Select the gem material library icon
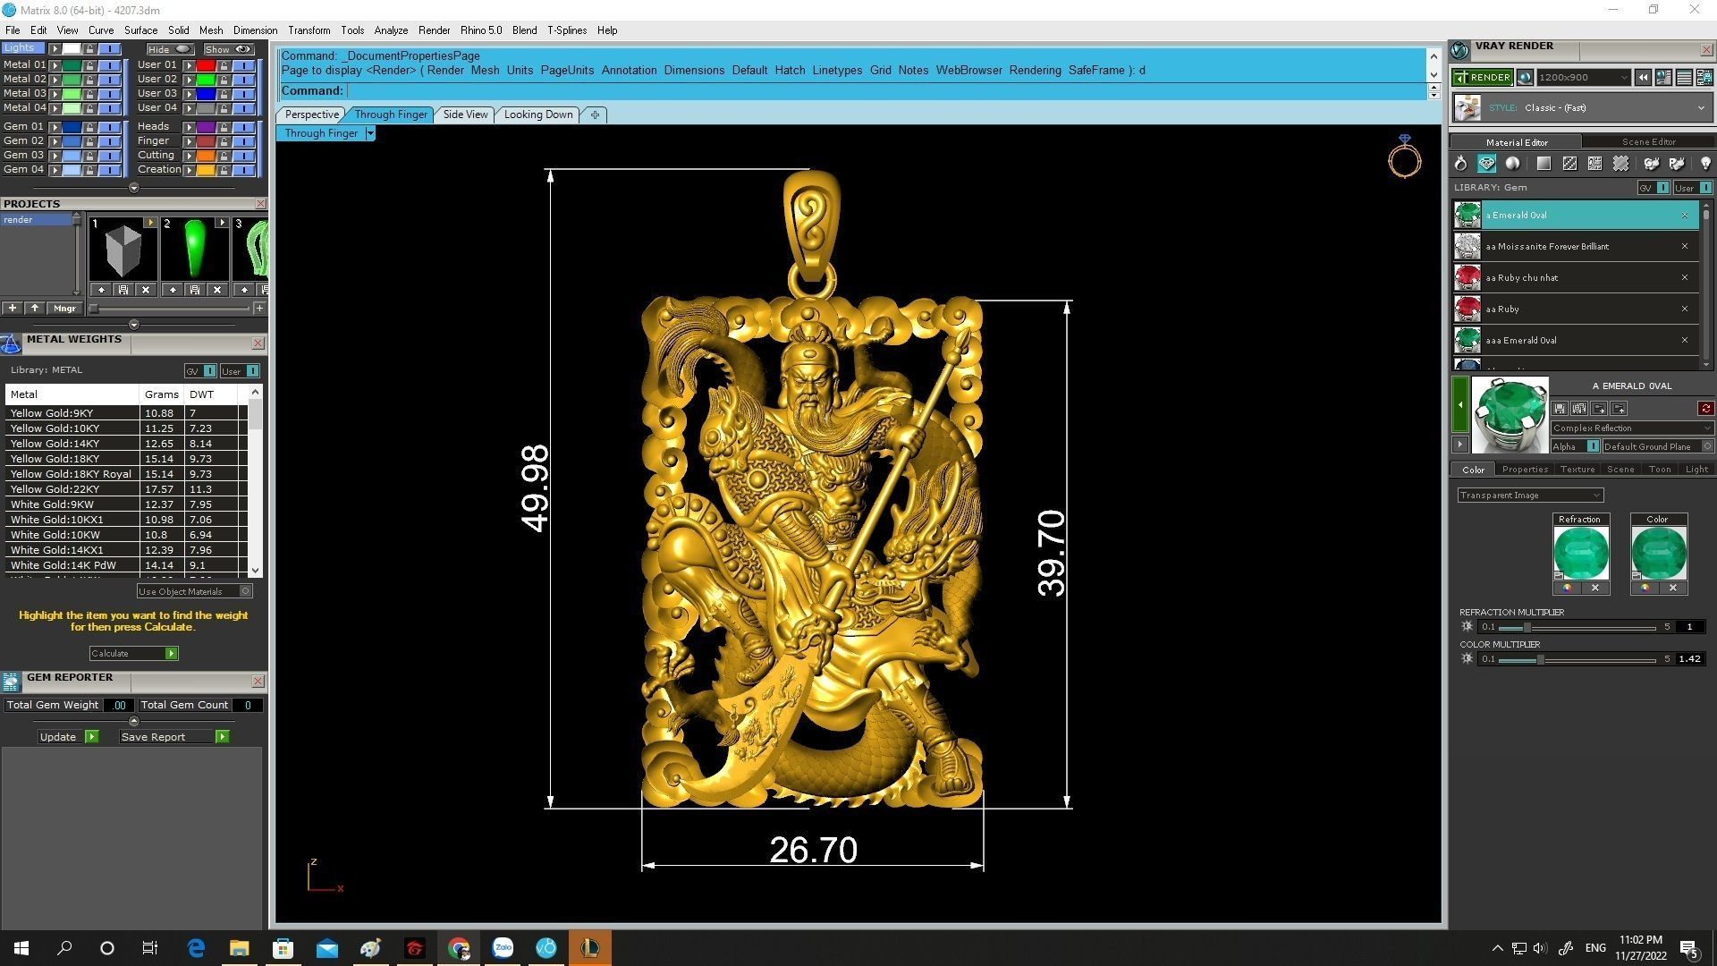This screenshot has height=966, width=1717. (1486, 164)
